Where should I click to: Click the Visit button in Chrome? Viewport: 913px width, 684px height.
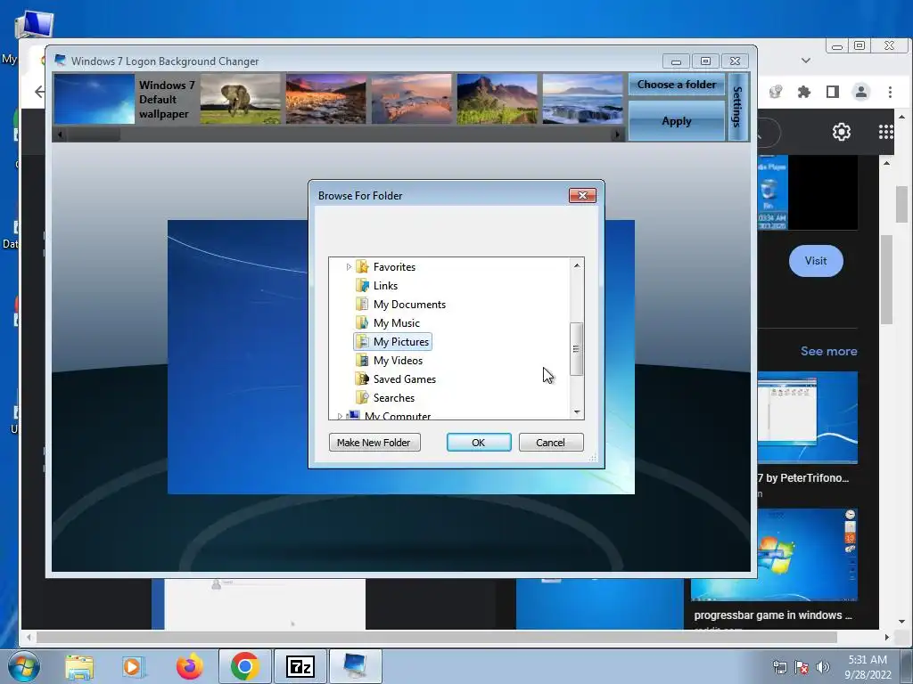pyautogui.click(x=816, y=261)
